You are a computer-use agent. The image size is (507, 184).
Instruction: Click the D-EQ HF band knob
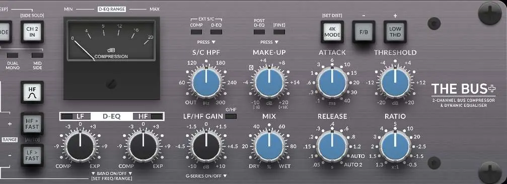coord(143,146)
